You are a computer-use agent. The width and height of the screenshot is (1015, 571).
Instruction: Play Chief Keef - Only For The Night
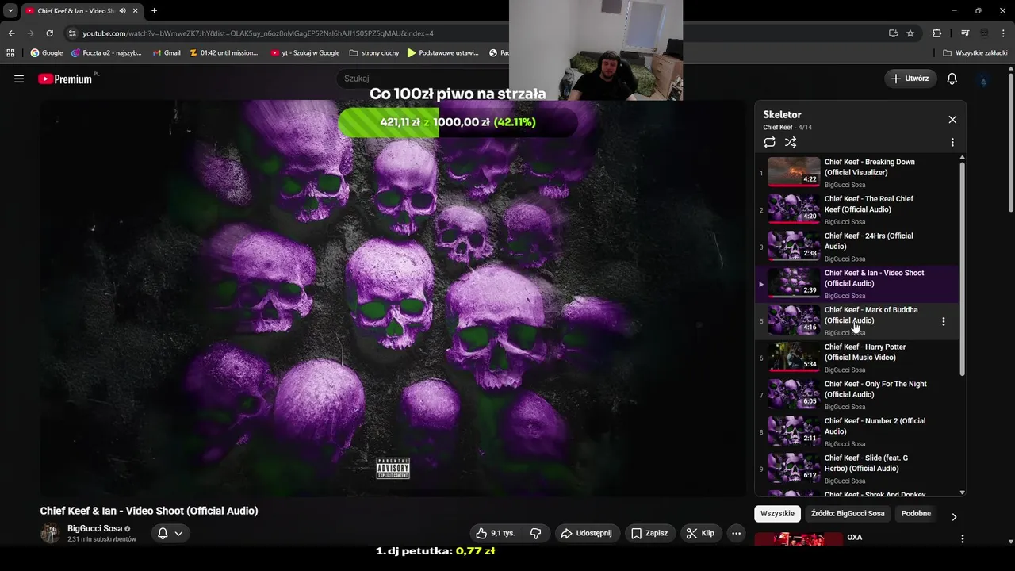[x=856, y=395]
